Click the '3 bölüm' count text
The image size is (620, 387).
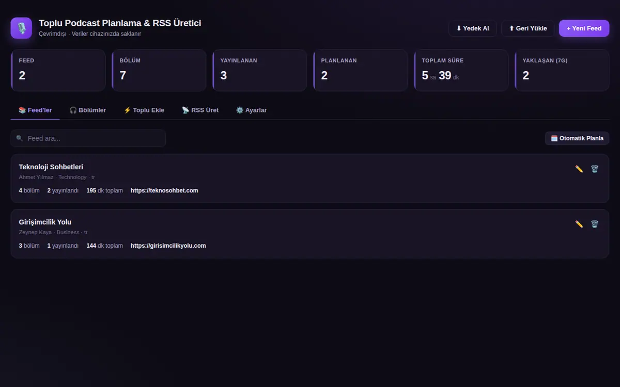click(29, 246)
